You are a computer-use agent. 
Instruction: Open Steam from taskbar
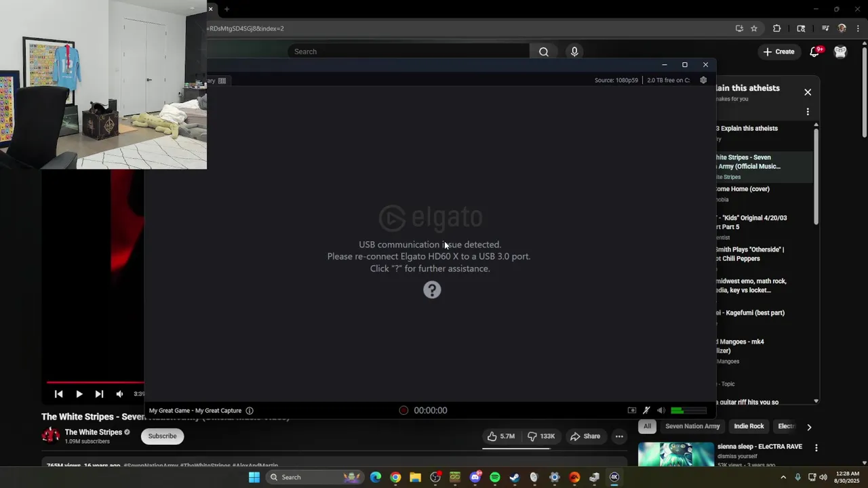515,477
